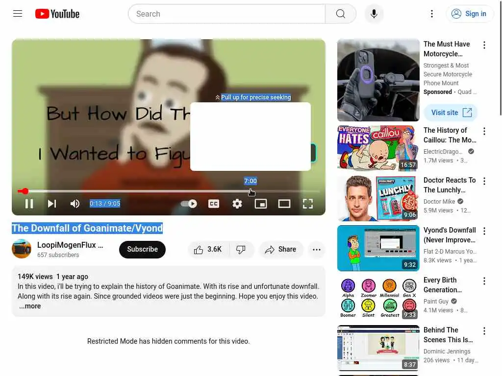
Task: Open Behind The Scenes This Is video title
Action: pos(448,335)
